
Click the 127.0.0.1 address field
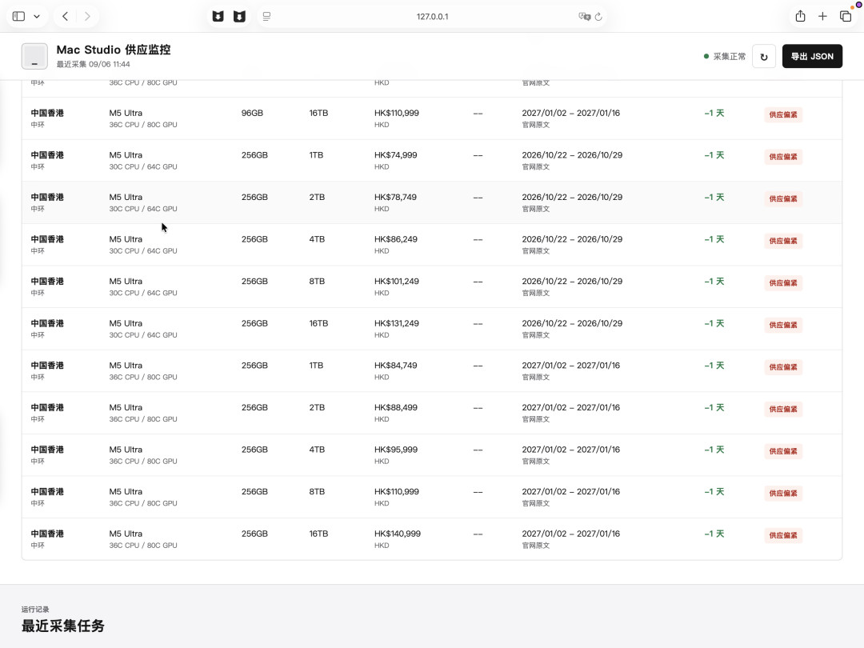tap(432, 17)
